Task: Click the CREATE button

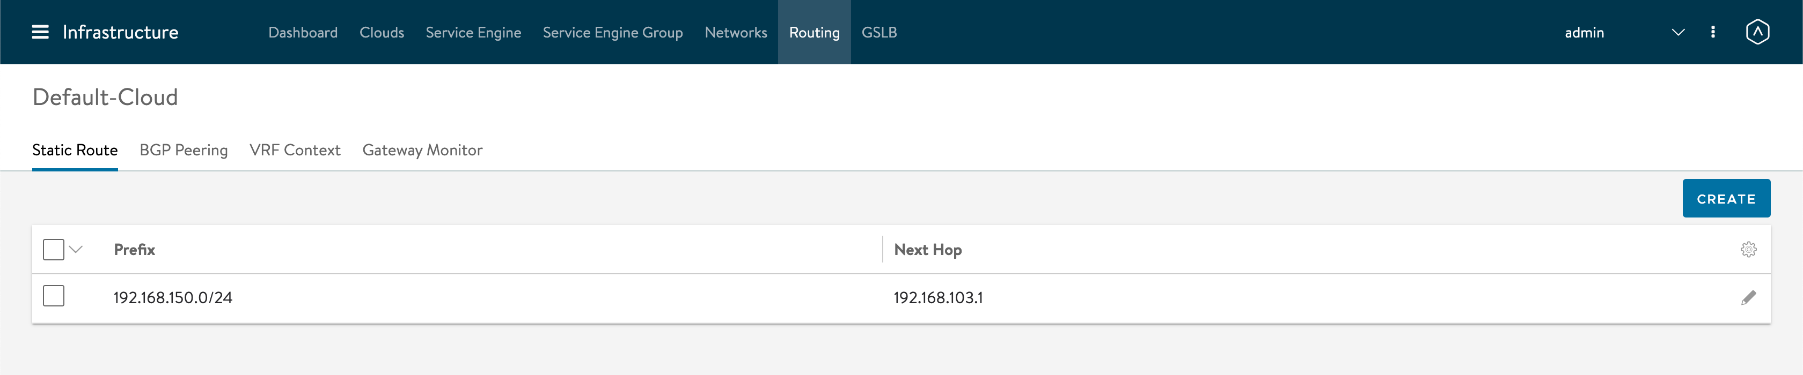Action: click(1726, 198)
